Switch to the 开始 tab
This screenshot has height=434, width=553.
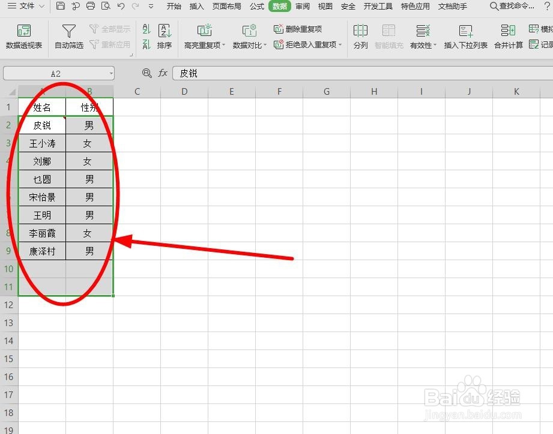coord(174,7)
